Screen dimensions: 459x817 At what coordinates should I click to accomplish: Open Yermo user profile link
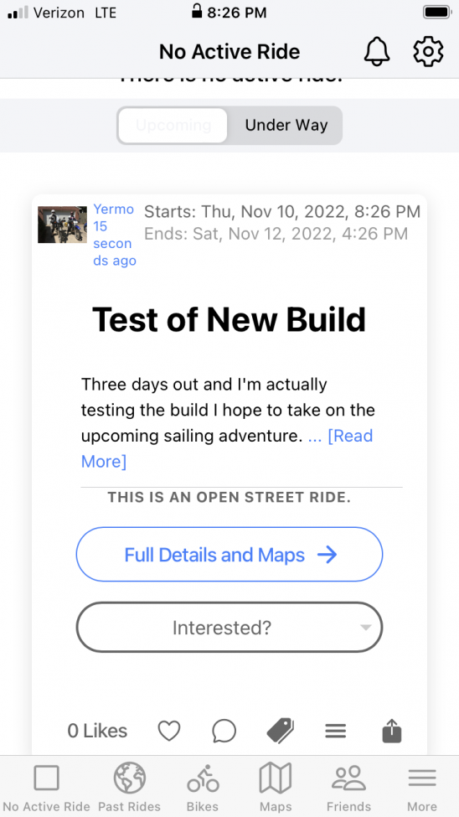point(114,209)
